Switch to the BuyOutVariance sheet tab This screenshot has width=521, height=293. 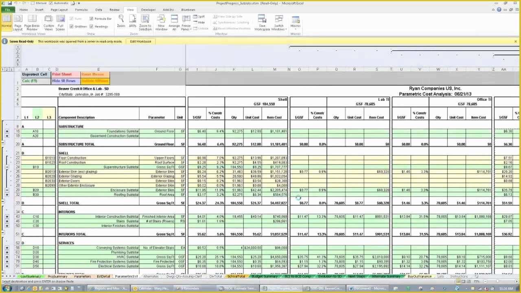pos(420,276)
